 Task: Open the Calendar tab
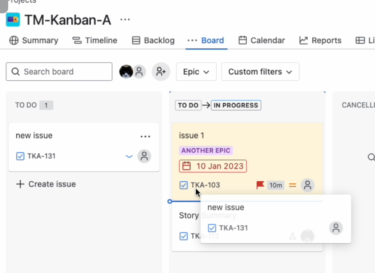(262, 41)
